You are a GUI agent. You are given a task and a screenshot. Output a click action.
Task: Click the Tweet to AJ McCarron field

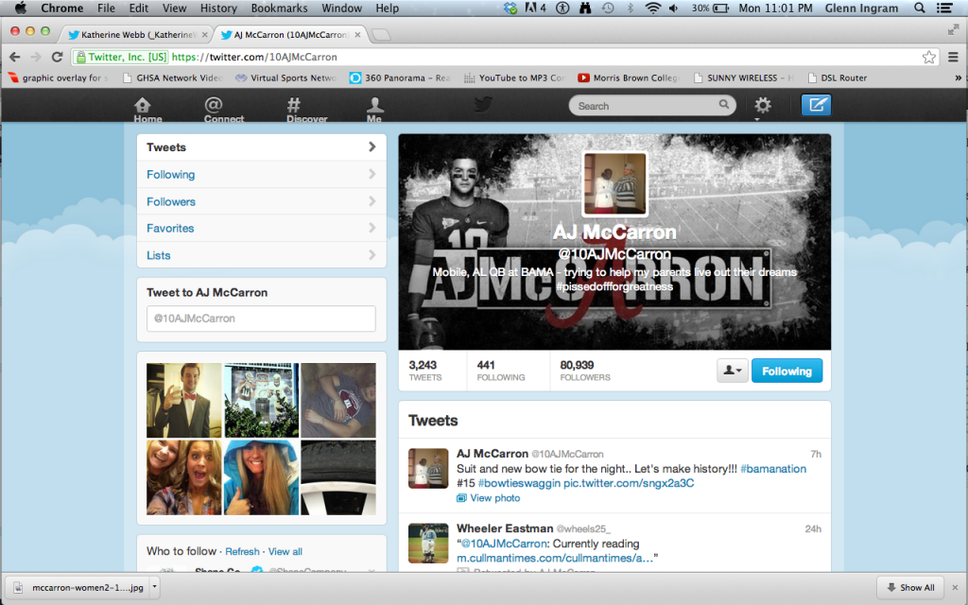(261, 319)
